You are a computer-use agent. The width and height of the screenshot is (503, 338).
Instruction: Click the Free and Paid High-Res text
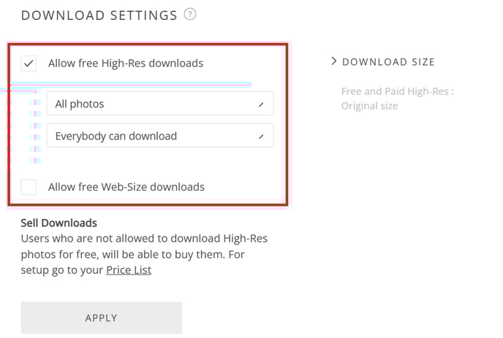tap(398, 92)
